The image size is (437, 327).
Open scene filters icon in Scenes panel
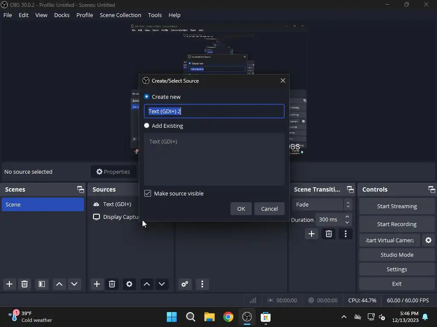coord(42,284)
